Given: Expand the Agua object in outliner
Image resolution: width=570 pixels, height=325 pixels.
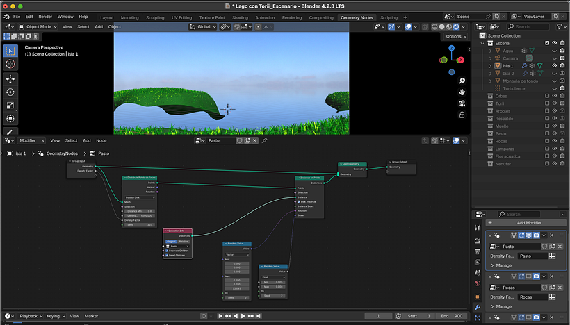Looking at the screenshot, I should 490,51.
